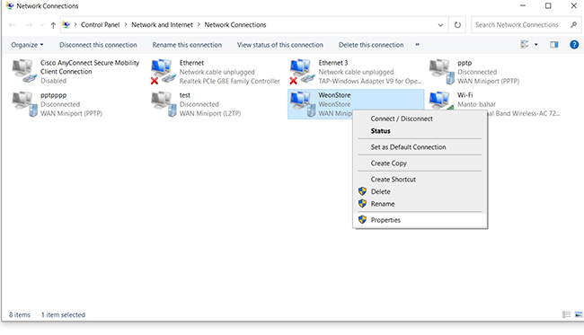The height and width of the screenshot is (335, 584).
Task: Click the Realtek PCIe GBE Family Controller text
Action: coord(229,81)
